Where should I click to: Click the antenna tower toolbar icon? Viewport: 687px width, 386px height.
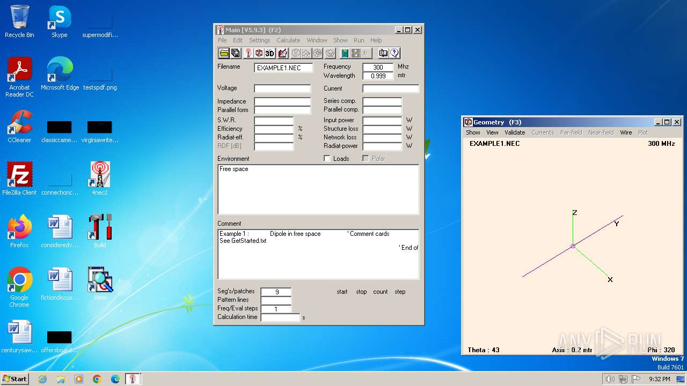point(248,53)
